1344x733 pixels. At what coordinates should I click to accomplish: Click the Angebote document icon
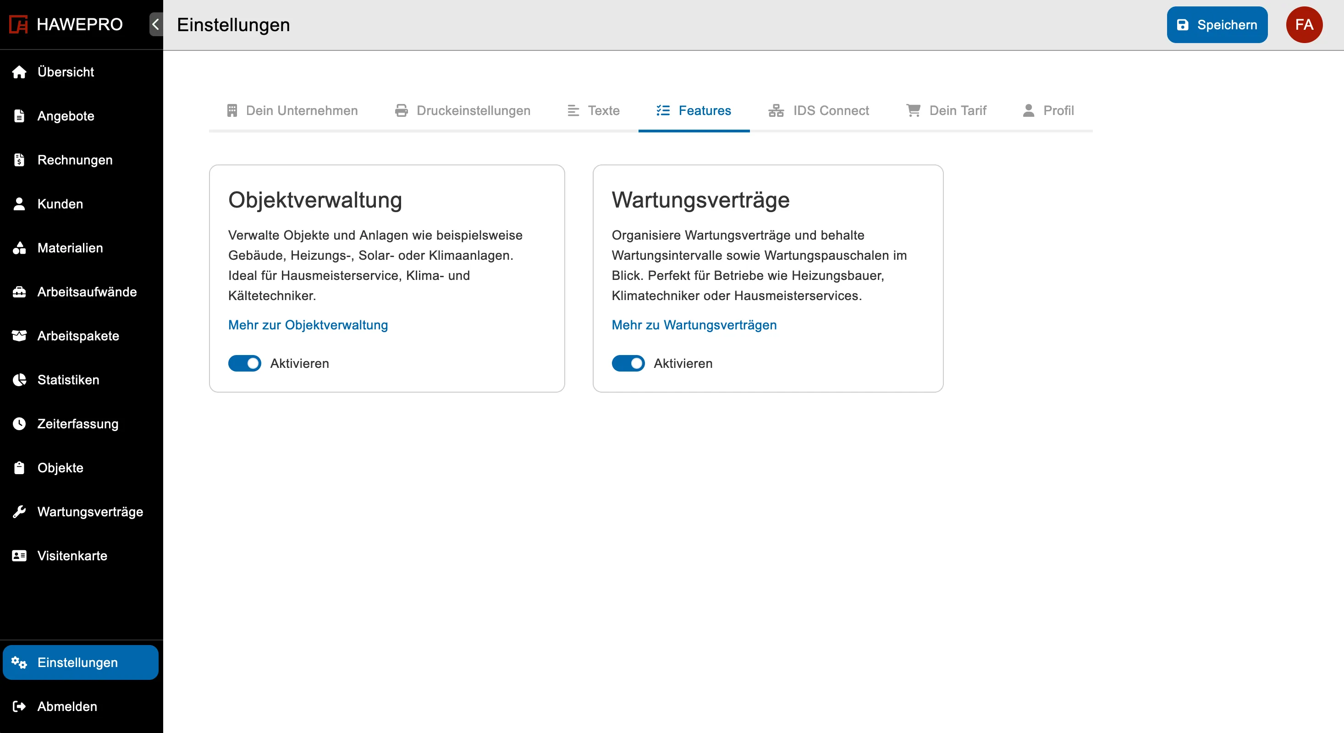point(19,116)
